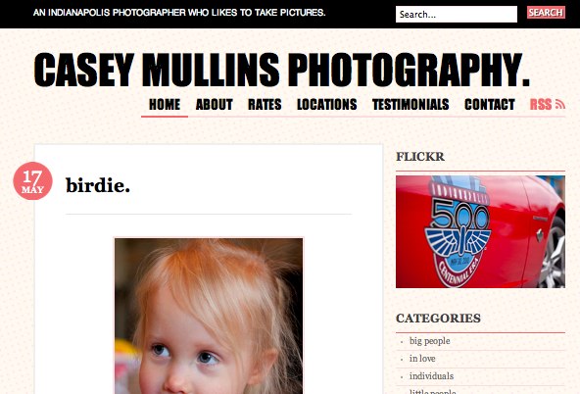Open the Home menu item
This screenshot has width=580, height=394.
coord(165,104)
